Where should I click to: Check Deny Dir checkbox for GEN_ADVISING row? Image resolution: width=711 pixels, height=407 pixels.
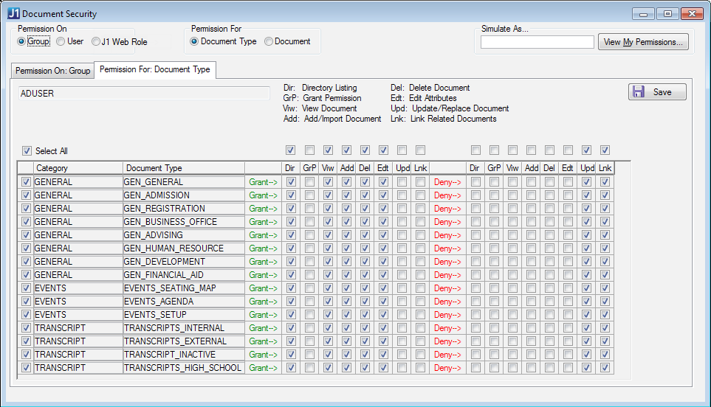(476, 235)
